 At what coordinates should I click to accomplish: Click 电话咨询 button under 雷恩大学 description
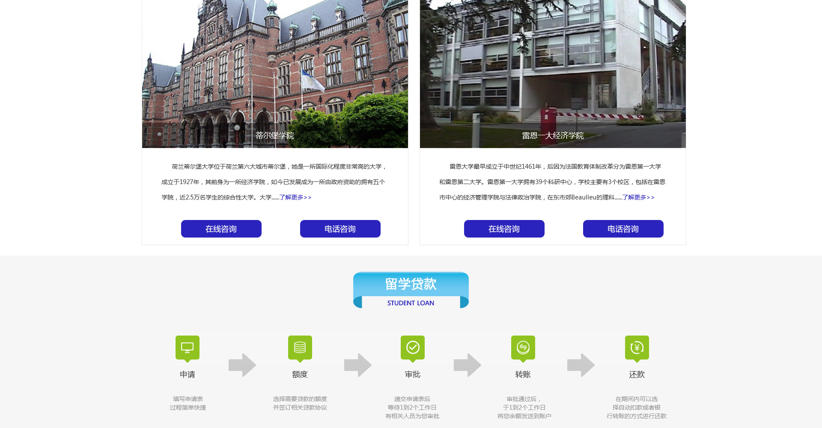click(623, 229)
